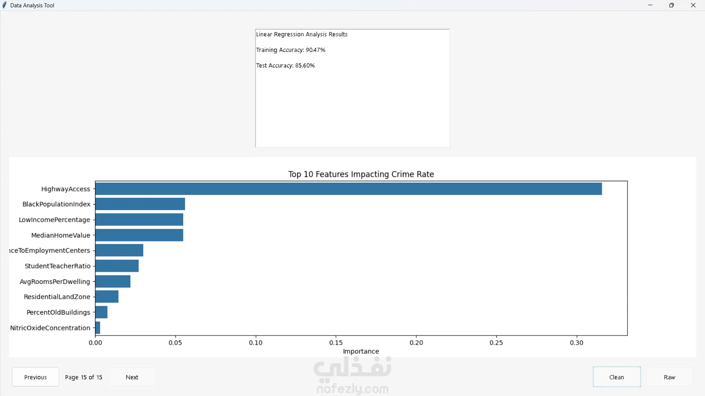Click the AvgRoomsPerDwelling axis label
This screenshot has height=396, width=705.
click(55, 282)
